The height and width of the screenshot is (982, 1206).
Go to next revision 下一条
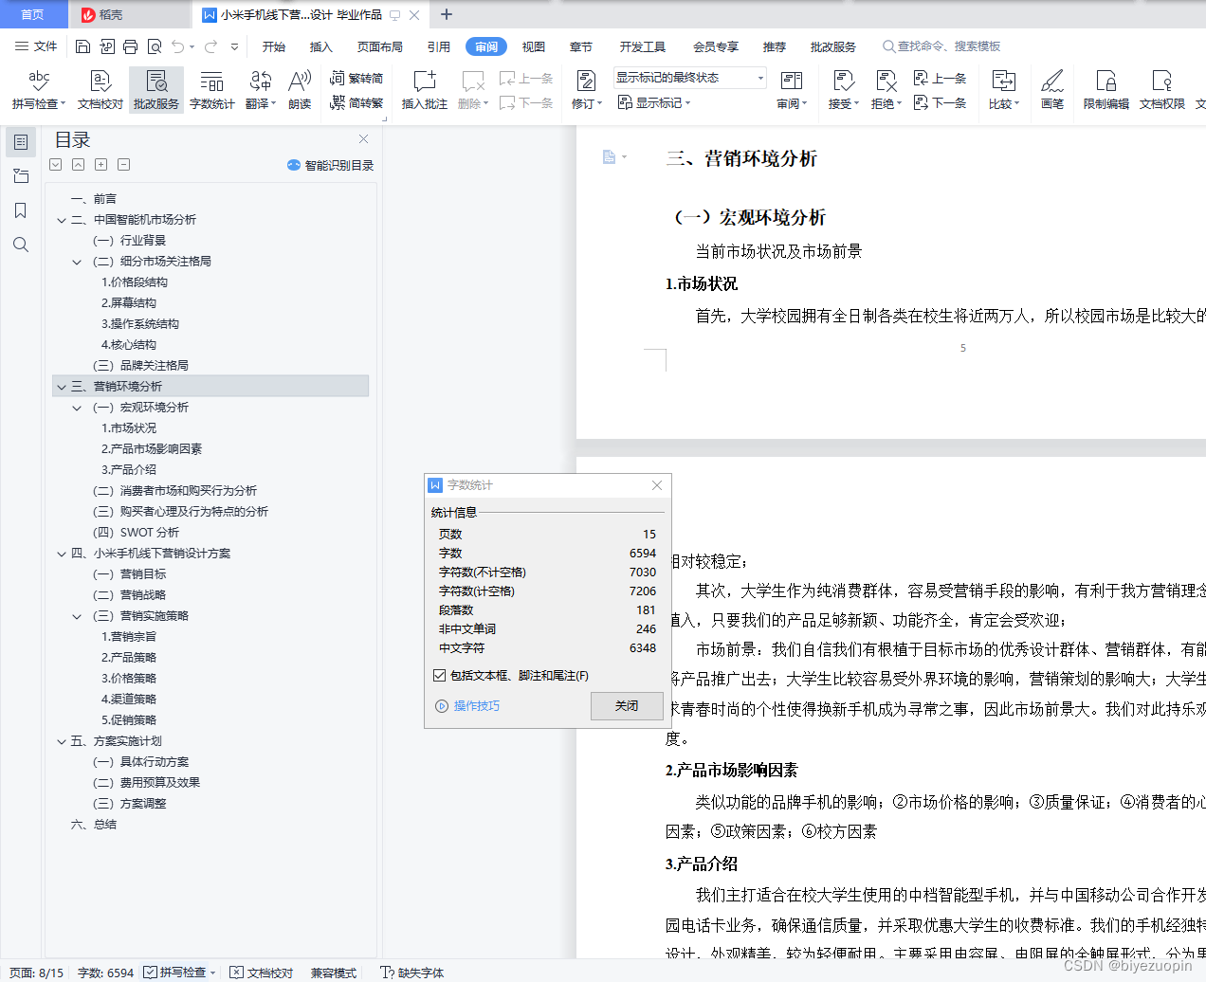[x=940, y=102]
